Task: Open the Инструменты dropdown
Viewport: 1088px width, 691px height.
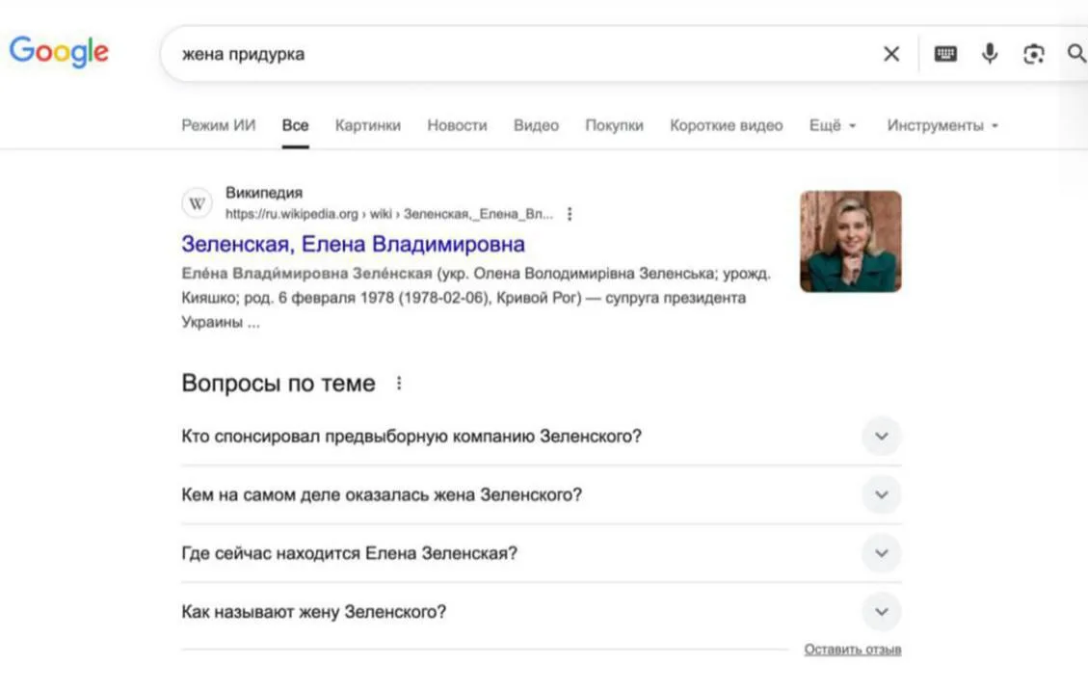Action: (942, 125)
